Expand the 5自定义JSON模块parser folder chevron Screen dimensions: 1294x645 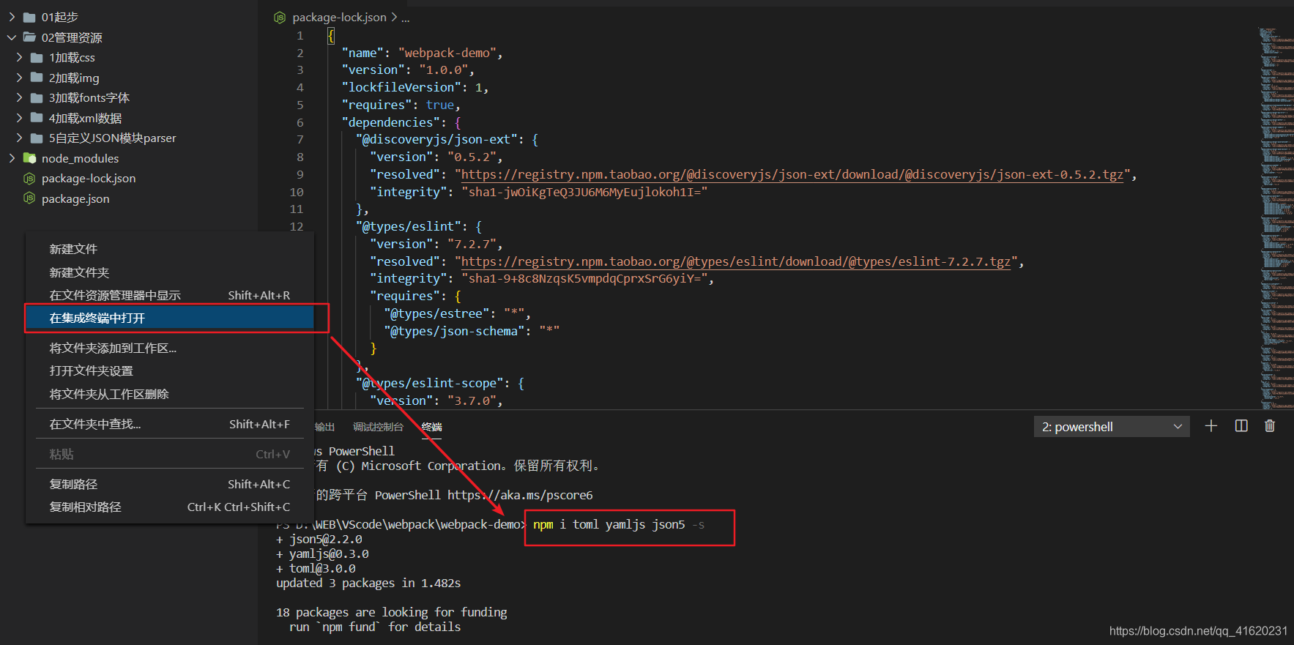tap(19, 138)
